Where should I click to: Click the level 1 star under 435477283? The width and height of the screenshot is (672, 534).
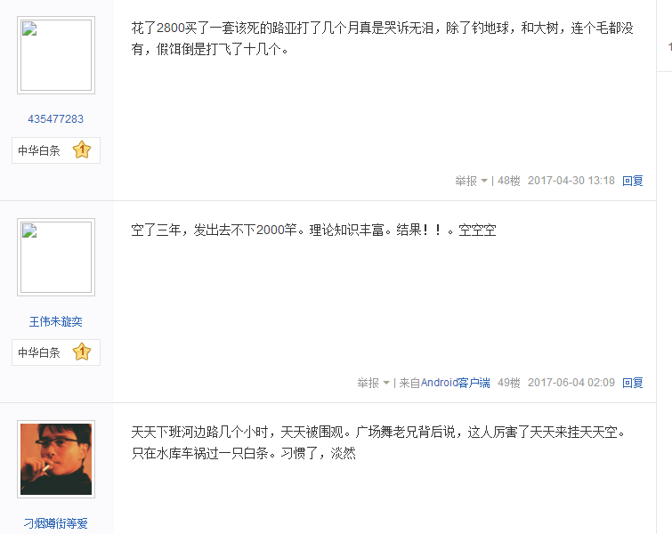(x=82, y=150)
